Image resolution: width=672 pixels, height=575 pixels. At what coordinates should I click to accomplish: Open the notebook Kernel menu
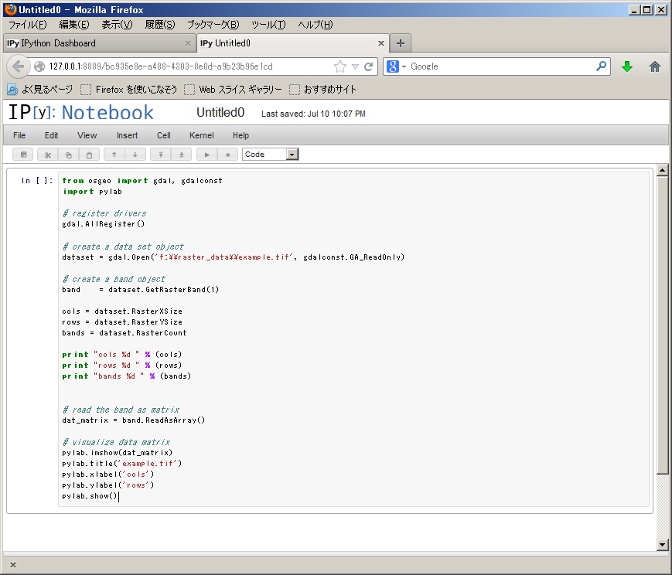click(201, 135)
